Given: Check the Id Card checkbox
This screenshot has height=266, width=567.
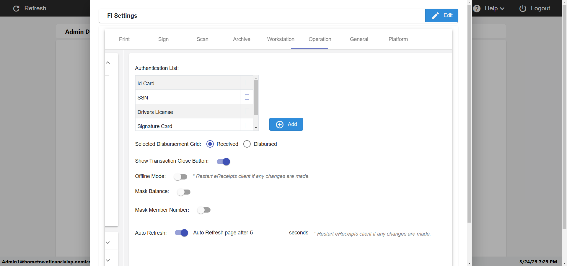Looking at the screenshot, I should point(247,83).
